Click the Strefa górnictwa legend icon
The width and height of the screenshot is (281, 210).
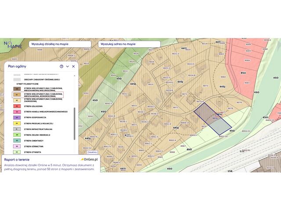click(x=17, y=146)
